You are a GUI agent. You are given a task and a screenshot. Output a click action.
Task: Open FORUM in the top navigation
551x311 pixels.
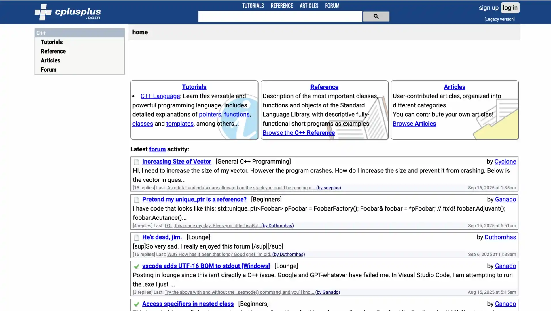[332, 6]
